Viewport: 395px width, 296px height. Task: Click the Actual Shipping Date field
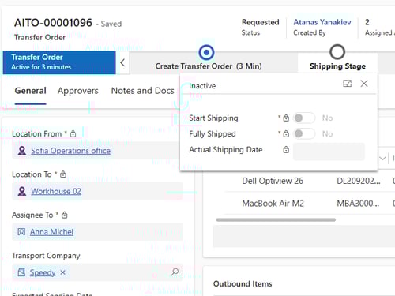(x=329, y=152)
